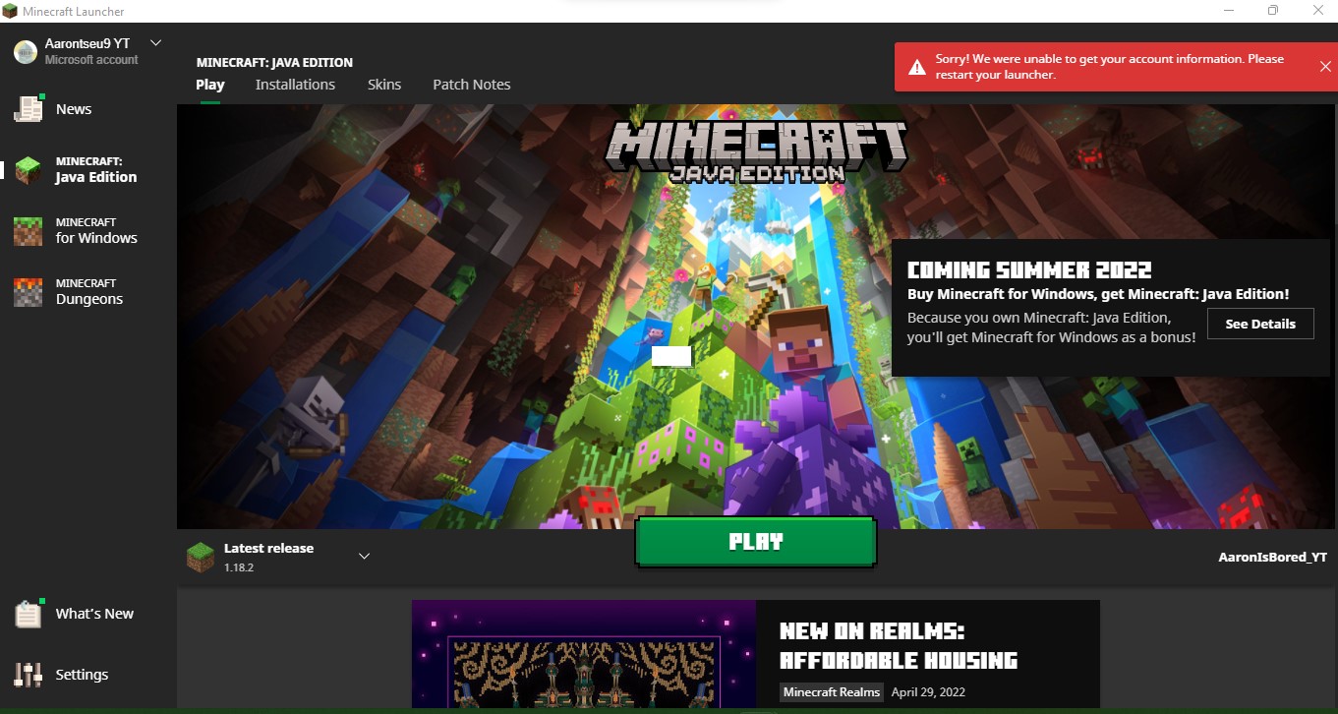This screenshot has width=1338, height=714.
Task: Click the warning triangle in the error banner
Action: [x=916, y=67]
